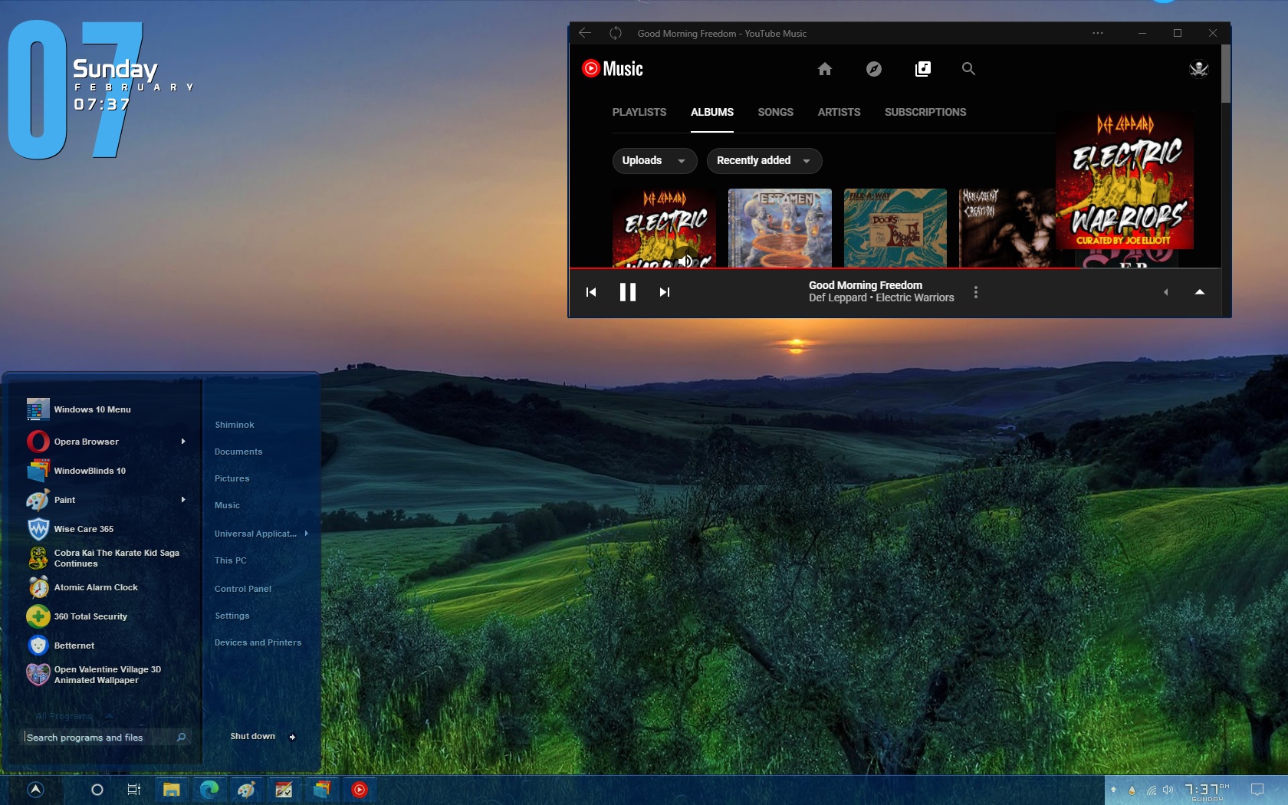Pause the current song
This screenshot has height=805, width=1288.
click(x=628, y=292)
